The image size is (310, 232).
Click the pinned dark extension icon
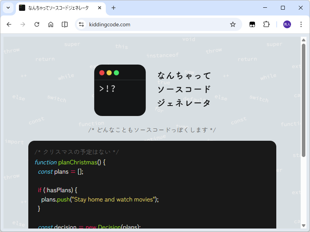click(252, 24)
